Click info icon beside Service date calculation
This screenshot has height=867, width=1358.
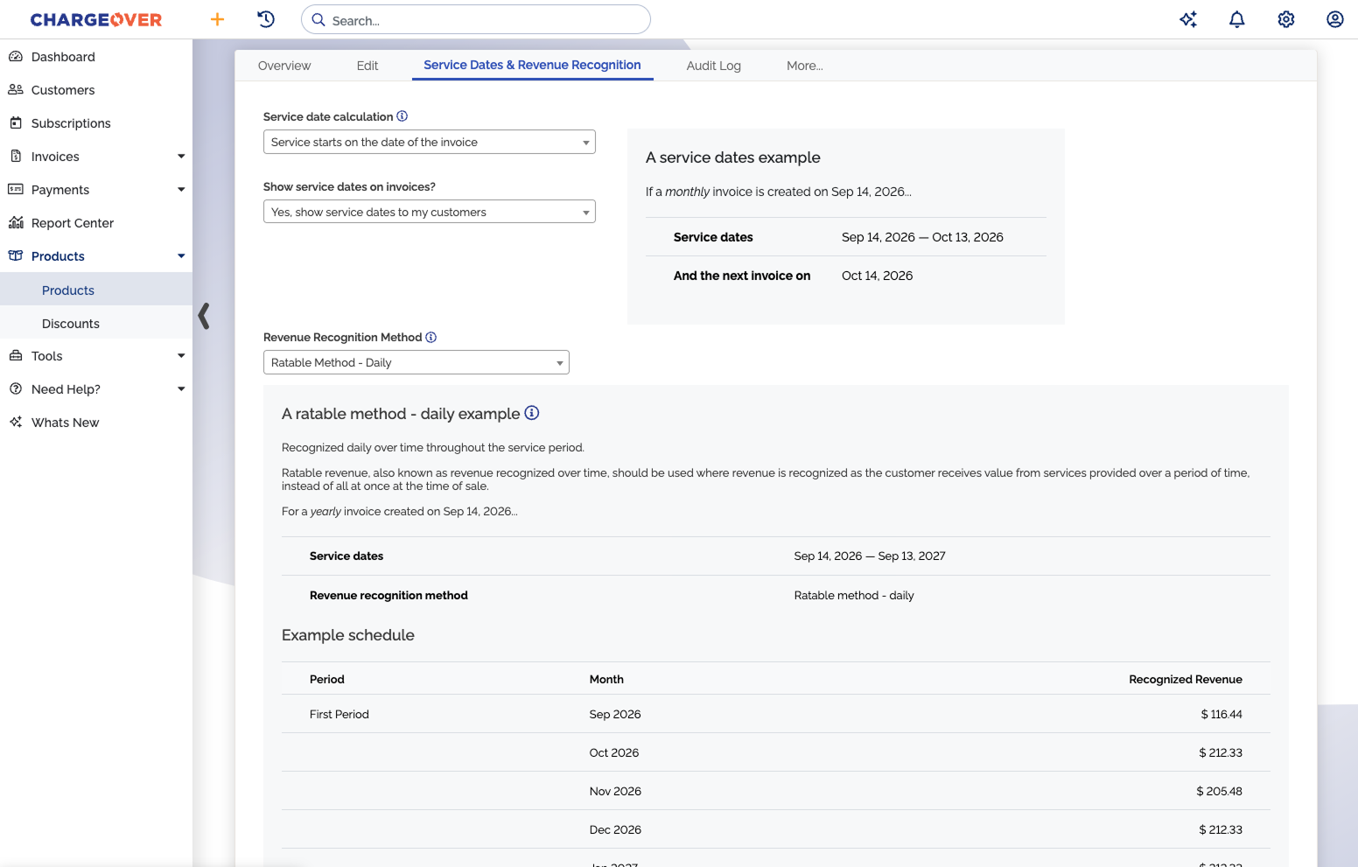tap(402, 116)
